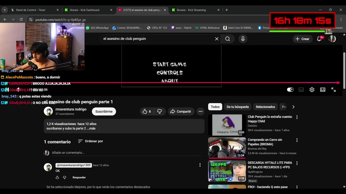Open options for DESCARGA HYTALE LITE video

297,163
